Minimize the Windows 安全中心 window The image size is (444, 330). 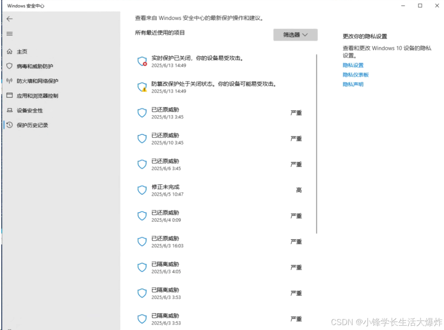coord(403,6)
